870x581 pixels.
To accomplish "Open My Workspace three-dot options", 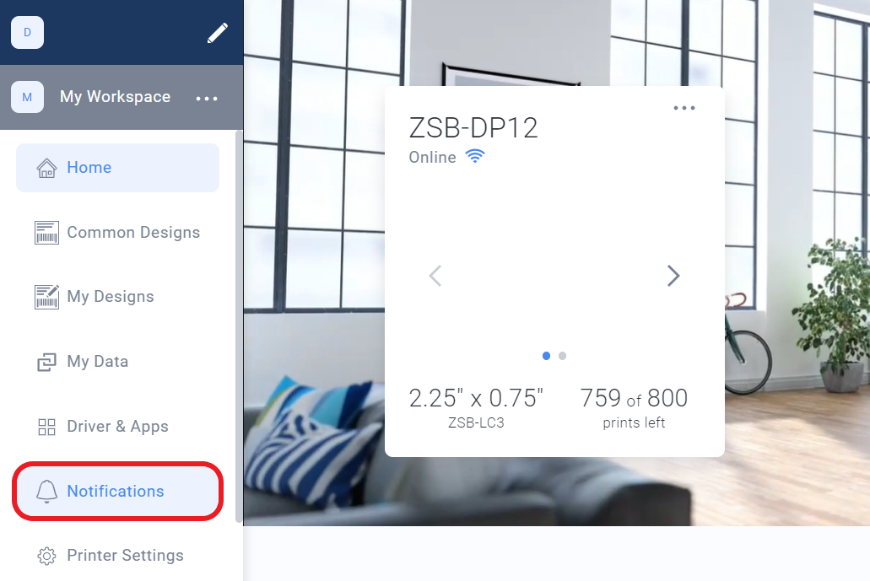I will tap(207, 98).
